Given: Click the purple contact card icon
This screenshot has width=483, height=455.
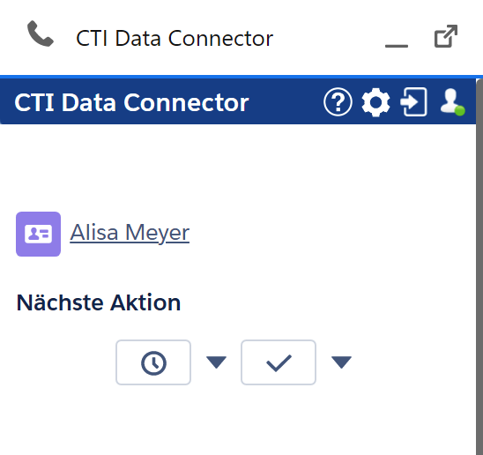Looking at the screenshot, I should coord(38,234).
